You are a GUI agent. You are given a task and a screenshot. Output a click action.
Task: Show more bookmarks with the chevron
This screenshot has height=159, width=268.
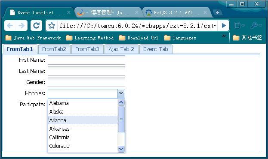pyautogui.click(x=224, y=36)
